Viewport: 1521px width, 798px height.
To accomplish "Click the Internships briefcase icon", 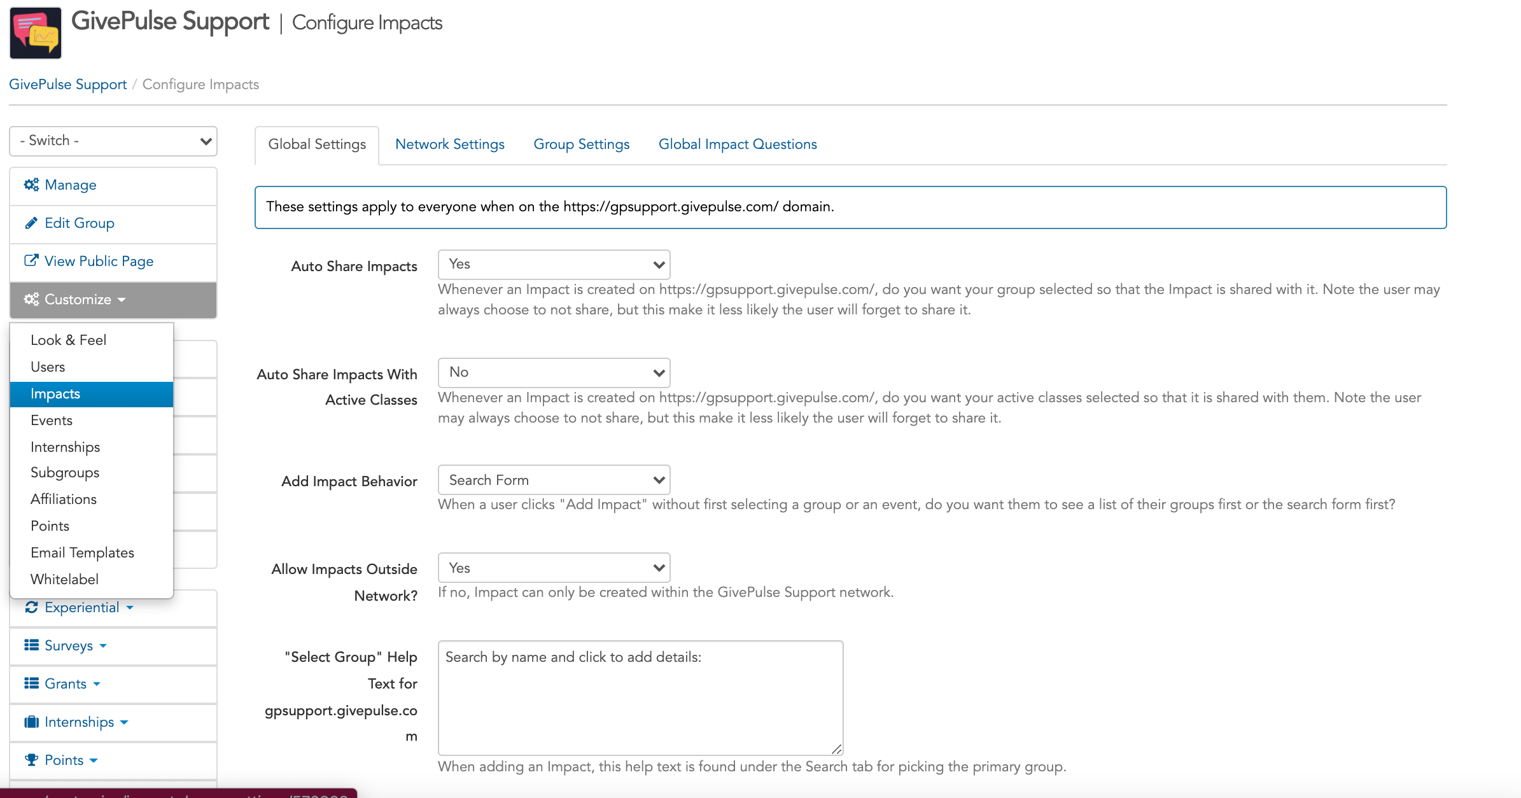I will [x=31, y=722].
